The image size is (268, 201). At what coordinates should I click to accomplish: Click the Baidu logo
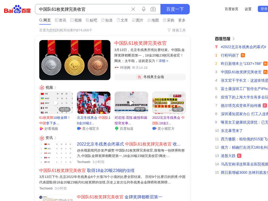17,9
